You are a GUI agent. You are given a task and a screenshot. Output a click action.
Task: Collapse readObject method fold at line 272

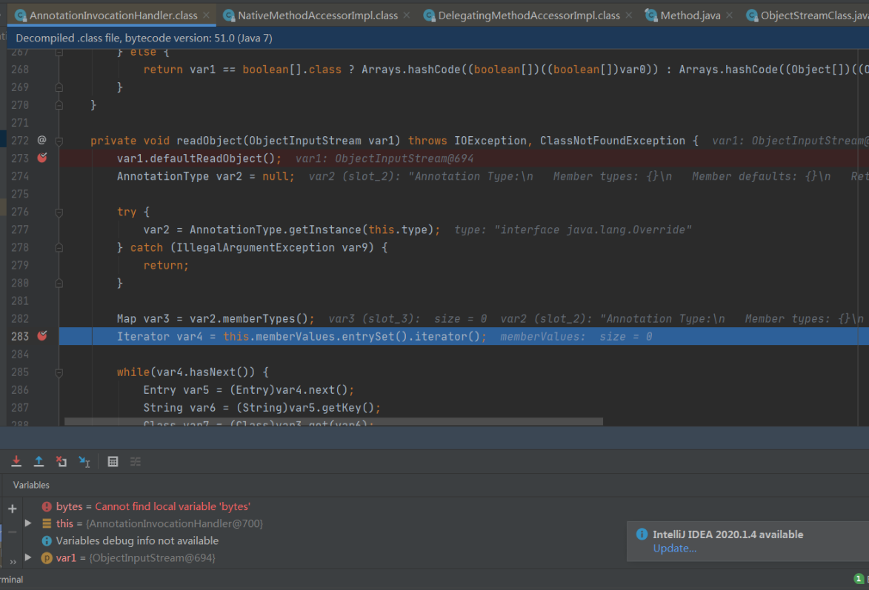[59, 141]
